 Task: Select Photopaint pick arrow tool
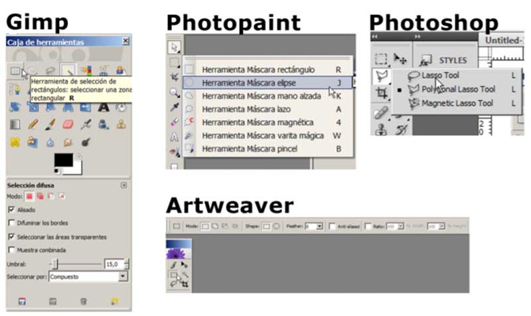coord(175,47)
